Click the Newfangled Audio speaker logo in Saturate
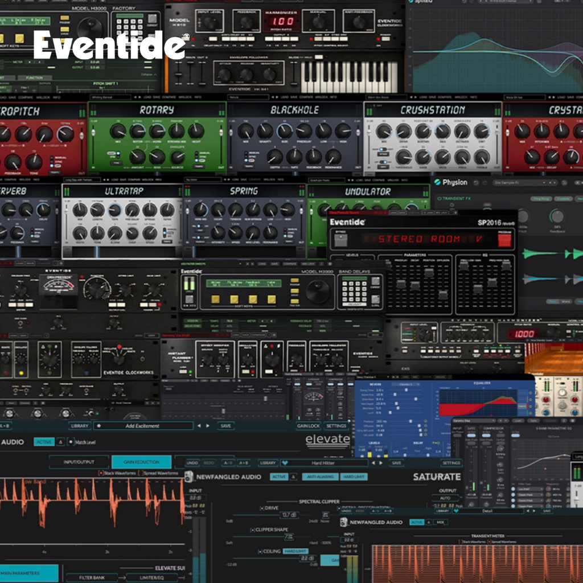Viewport: 583px width, 583px height. (189, 477)
